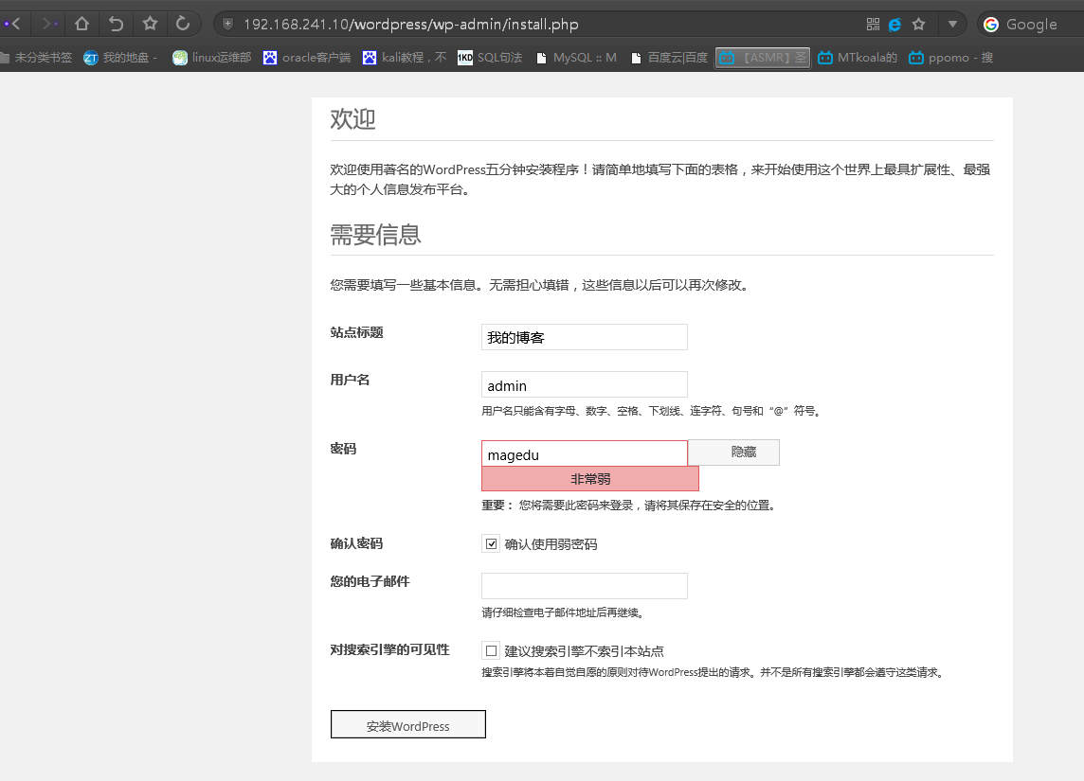
Task: Open the browser home page icon
Action: click(81, 25)
